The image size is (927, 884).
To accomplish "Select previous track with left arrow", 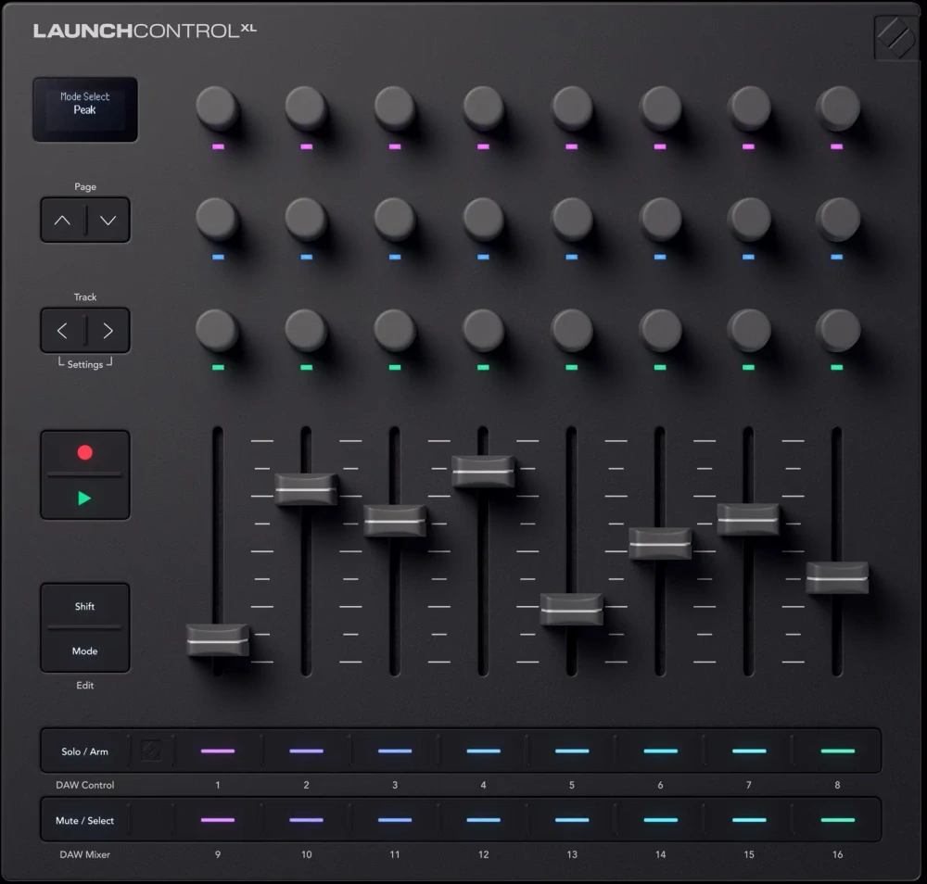I will [x=62, y=331].
